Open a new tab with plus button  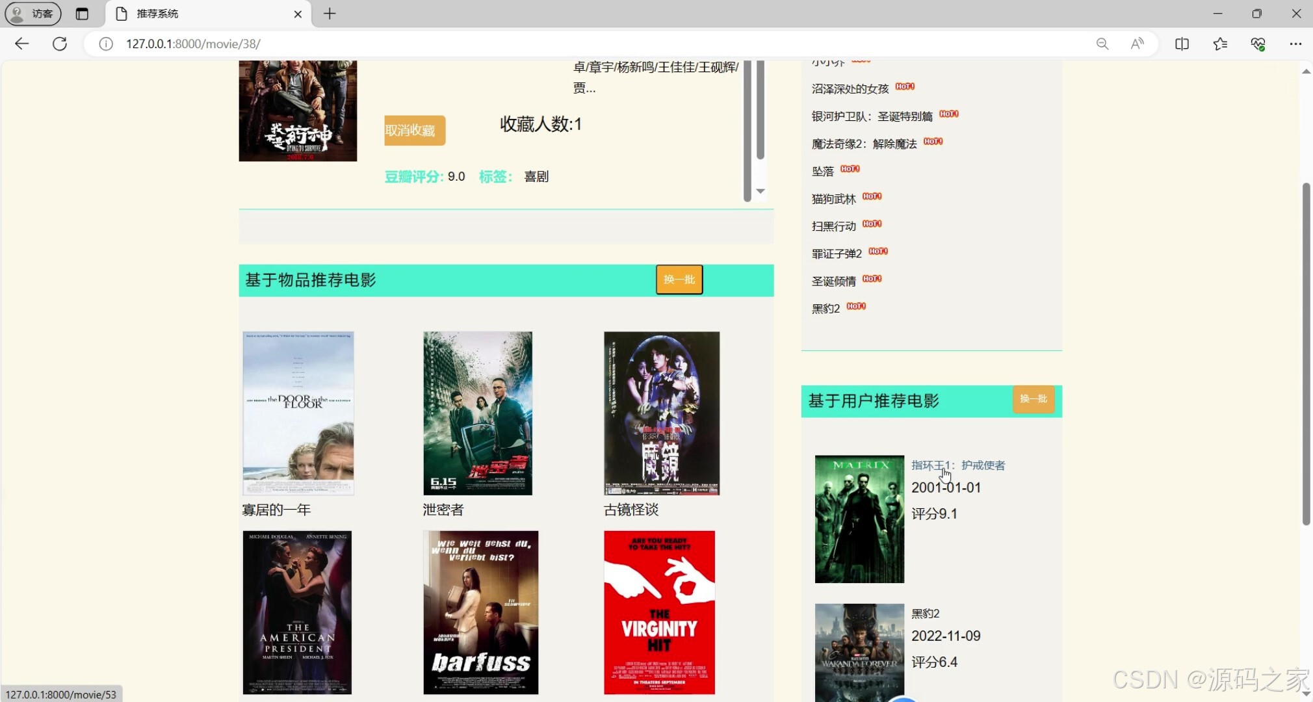click(330, 14)
